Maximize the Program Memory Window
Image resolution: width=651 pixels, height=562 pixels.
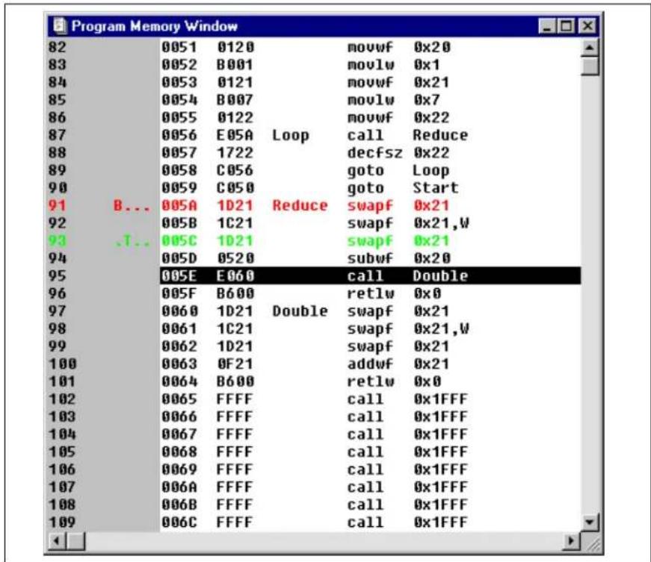tap(566, 26)
